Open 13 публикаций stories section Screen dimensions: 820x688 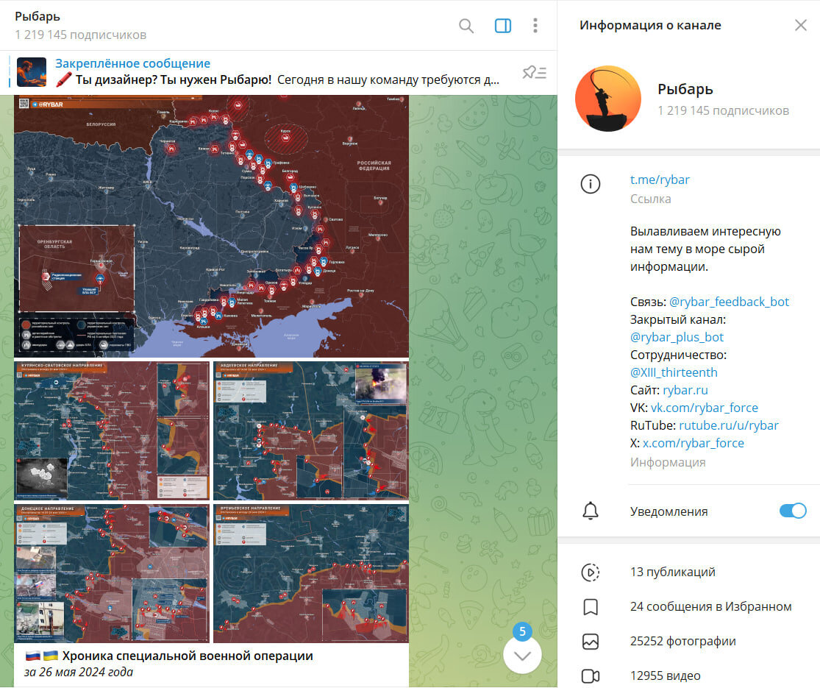point(672,572)
